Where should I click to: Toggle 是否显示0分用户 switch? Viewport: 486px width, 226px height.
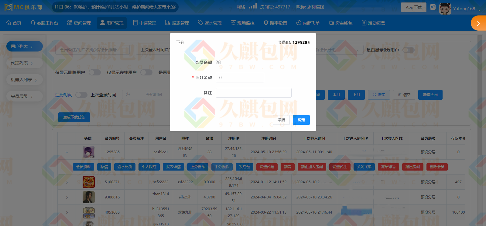pos(409,50)
